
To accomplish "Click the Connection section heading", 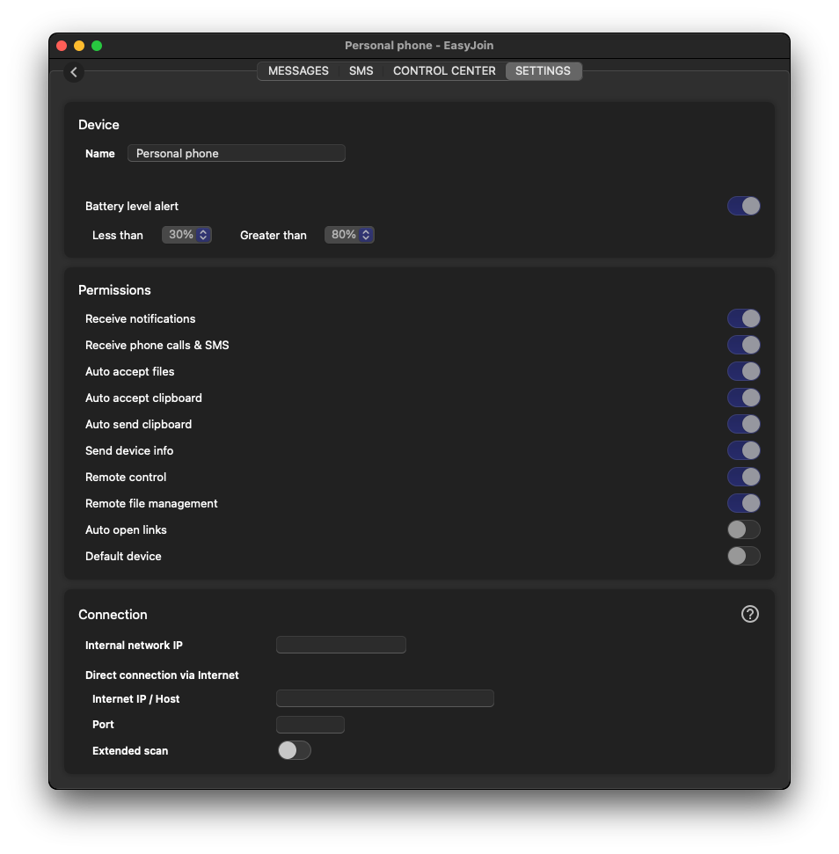I will [x=113, y=615].
